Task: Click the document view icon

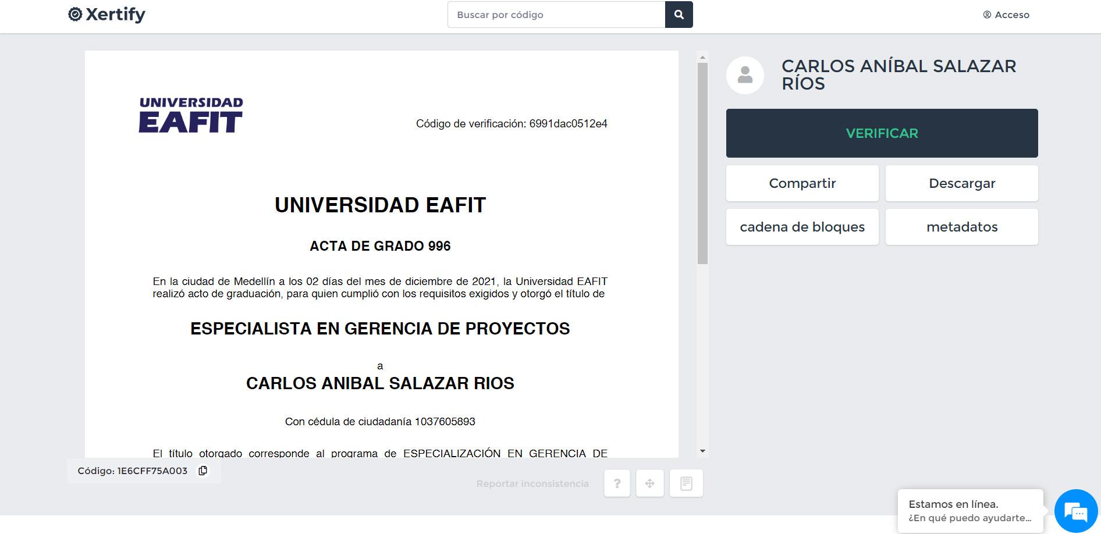Action: coord(686,483)
